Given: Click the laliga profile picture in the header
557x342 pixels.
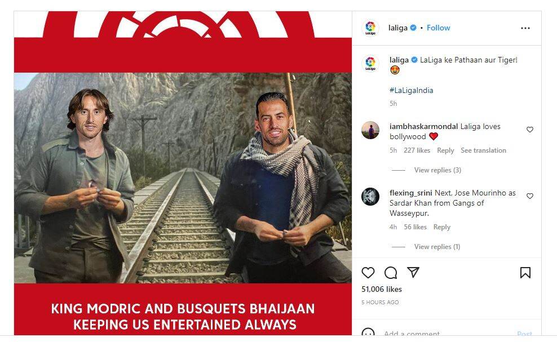Looking at the screenshot, I should 370,28.
